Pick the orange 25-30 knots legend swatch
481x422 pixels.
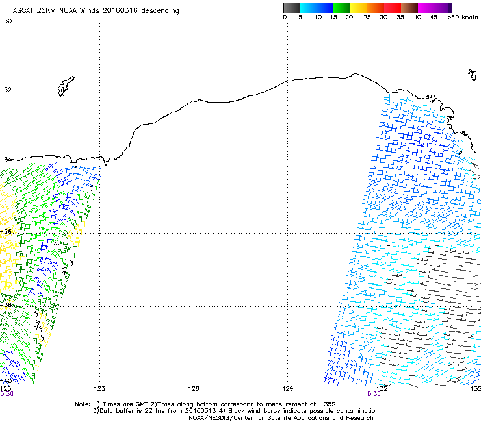376,8
